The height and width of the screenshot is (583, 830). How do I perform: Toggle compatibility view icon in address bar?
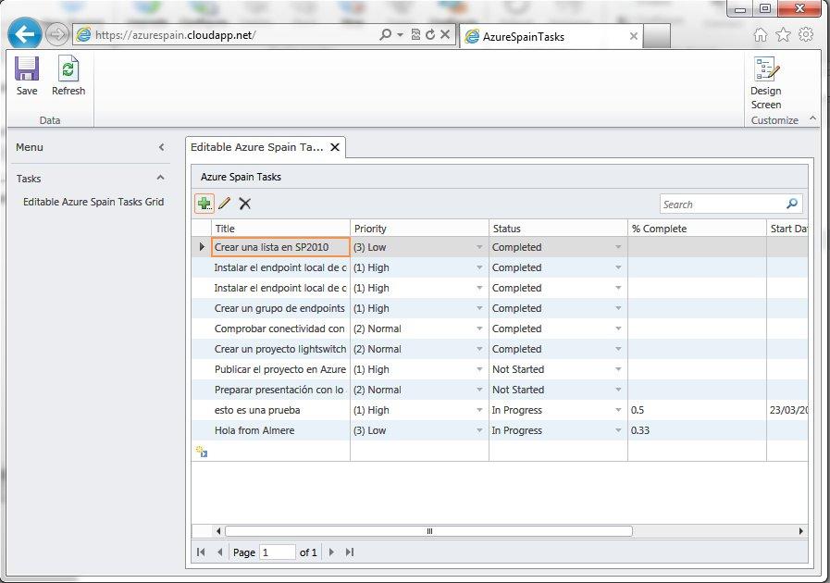415,35
